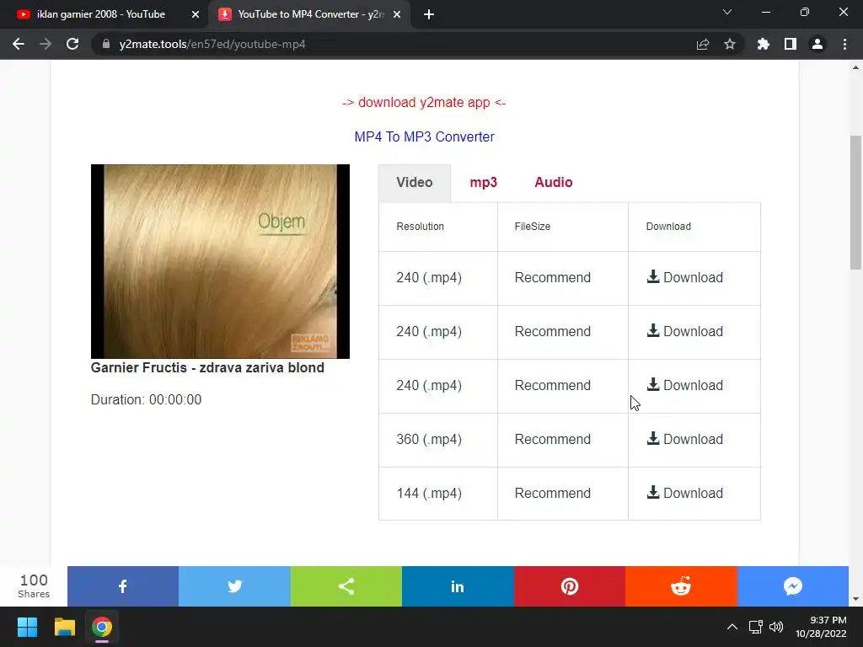
Task: Reload the y2mate page
Action: (72, 44)
